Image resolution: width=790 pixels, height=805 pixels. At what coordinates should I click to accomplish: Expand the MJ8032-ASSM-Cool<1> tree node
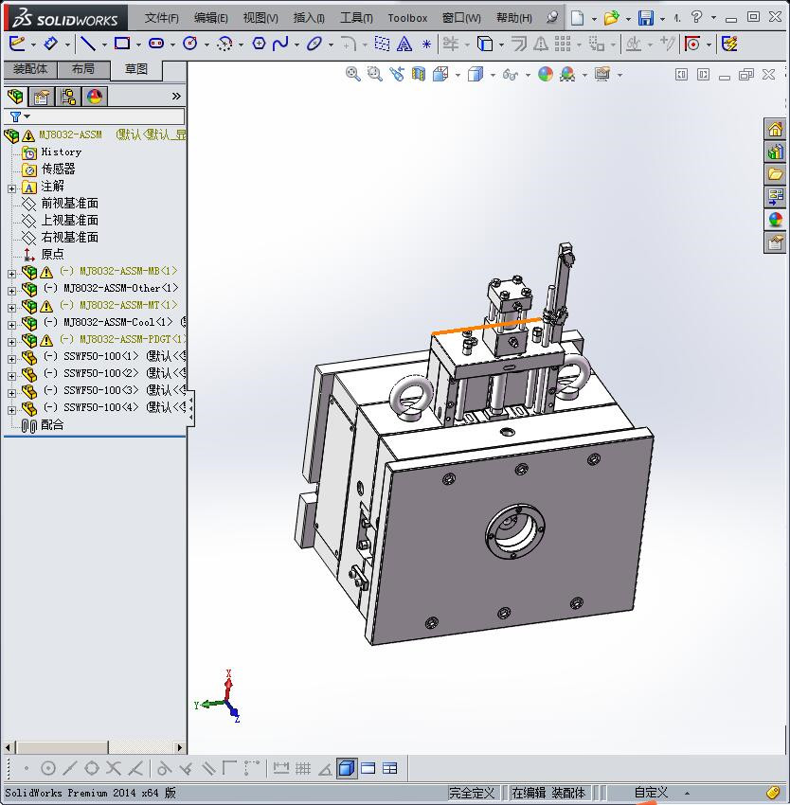[x=11, y=325]
